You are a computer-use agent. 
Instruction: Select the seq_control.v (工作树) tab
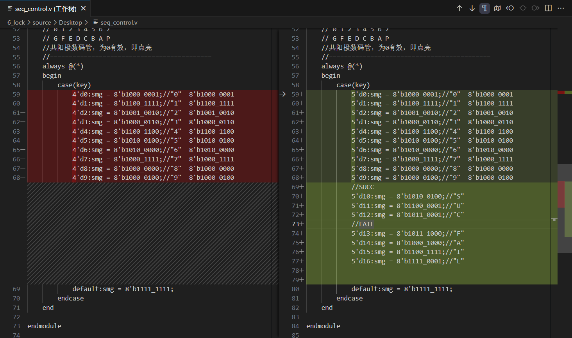click(46, 8)
